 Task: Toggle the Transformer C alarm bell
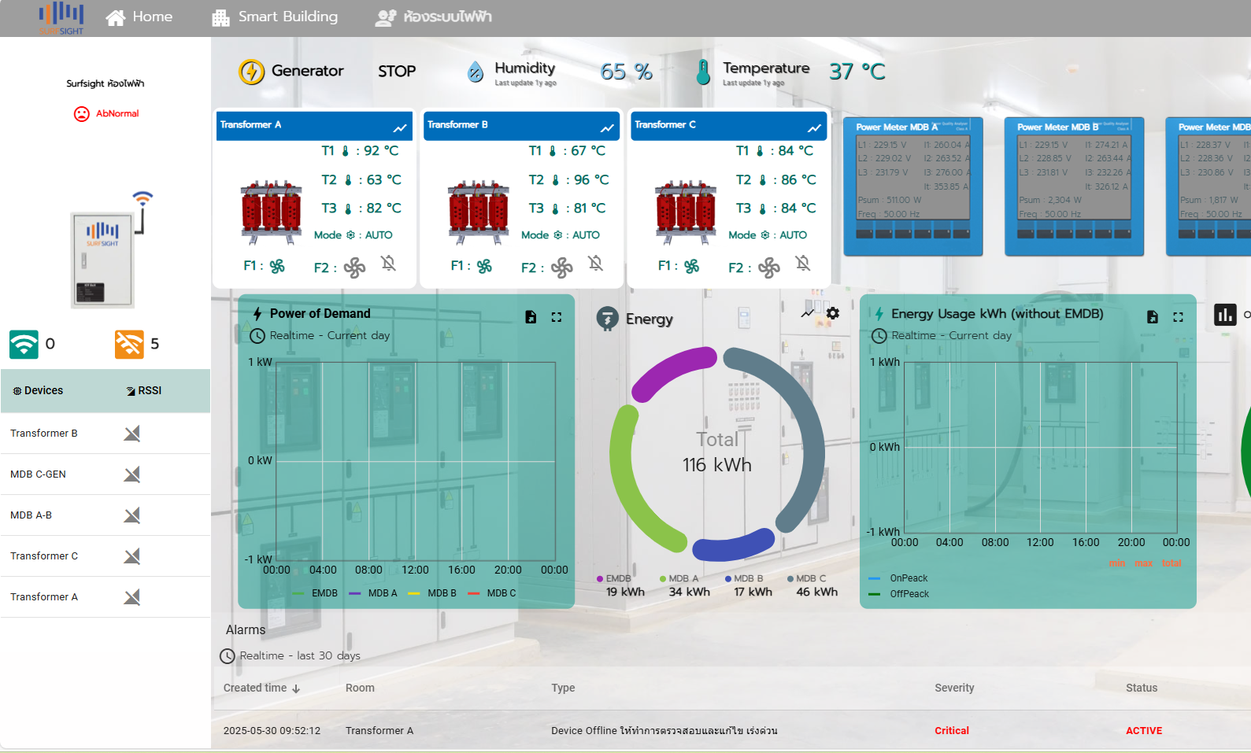click(802, 264)
